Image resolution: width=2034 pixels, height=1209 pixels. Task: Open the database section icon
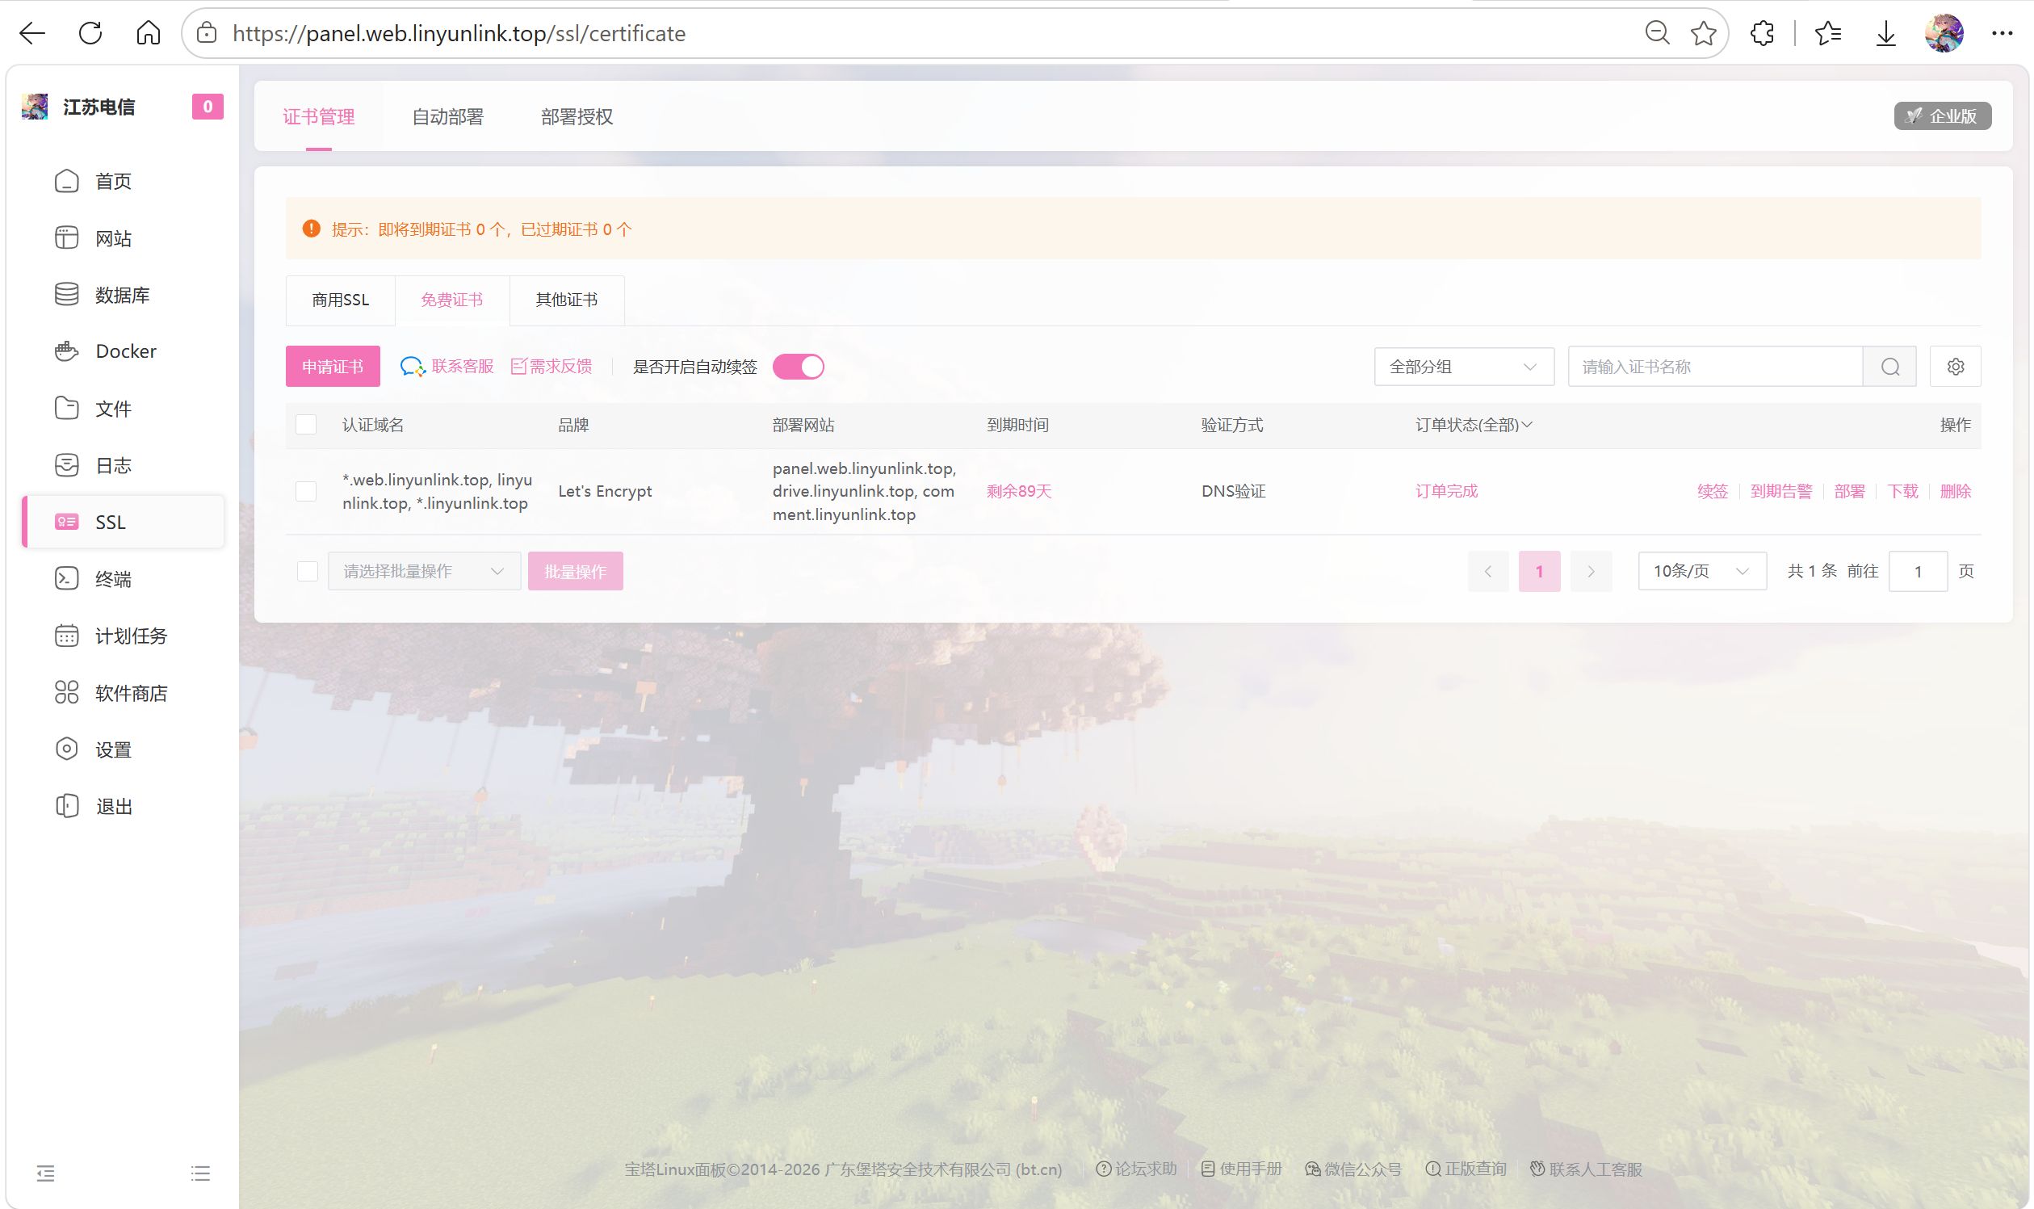click(67, 294)
